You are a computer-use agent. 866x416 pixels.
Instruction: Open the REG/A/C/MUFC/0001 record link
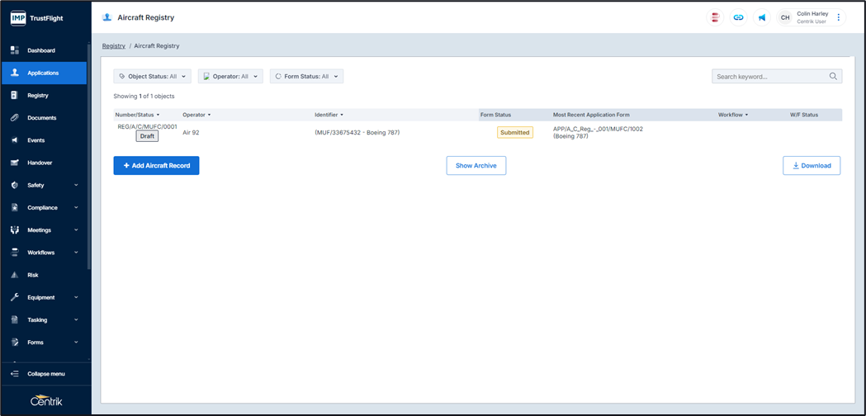pos(147,127)
